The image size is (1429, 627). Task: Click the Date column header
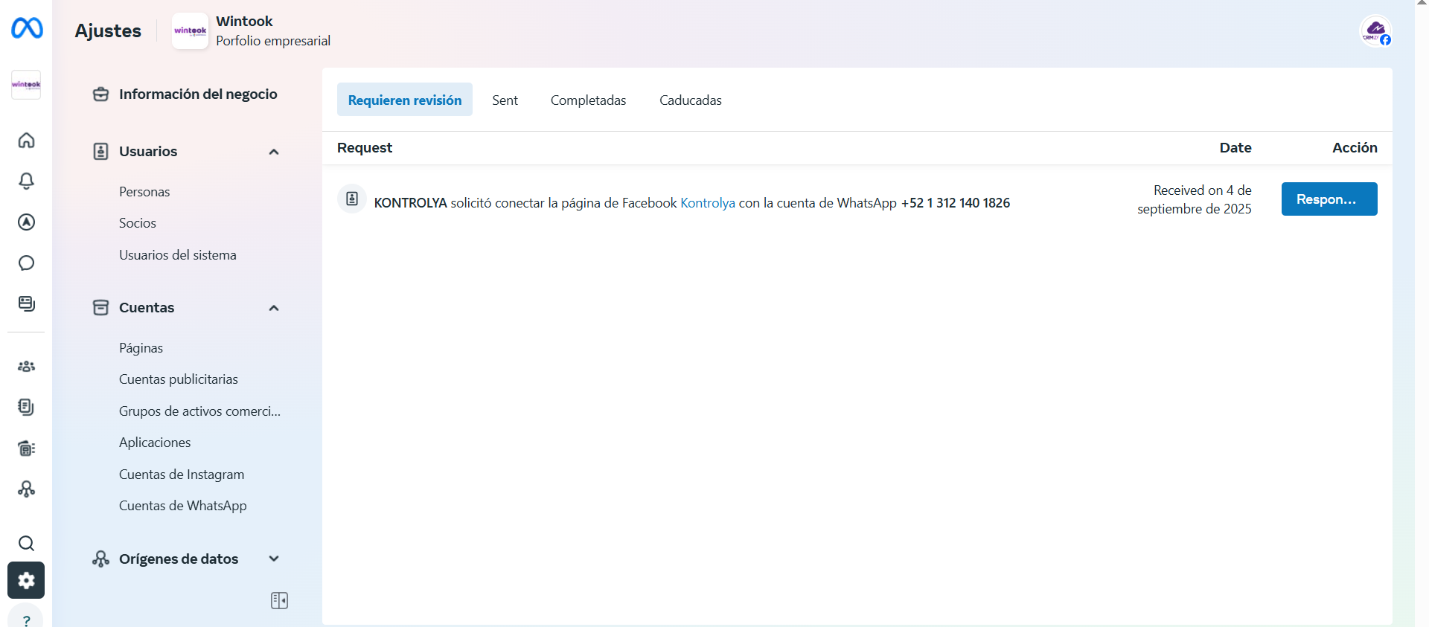click(1235, 148)
